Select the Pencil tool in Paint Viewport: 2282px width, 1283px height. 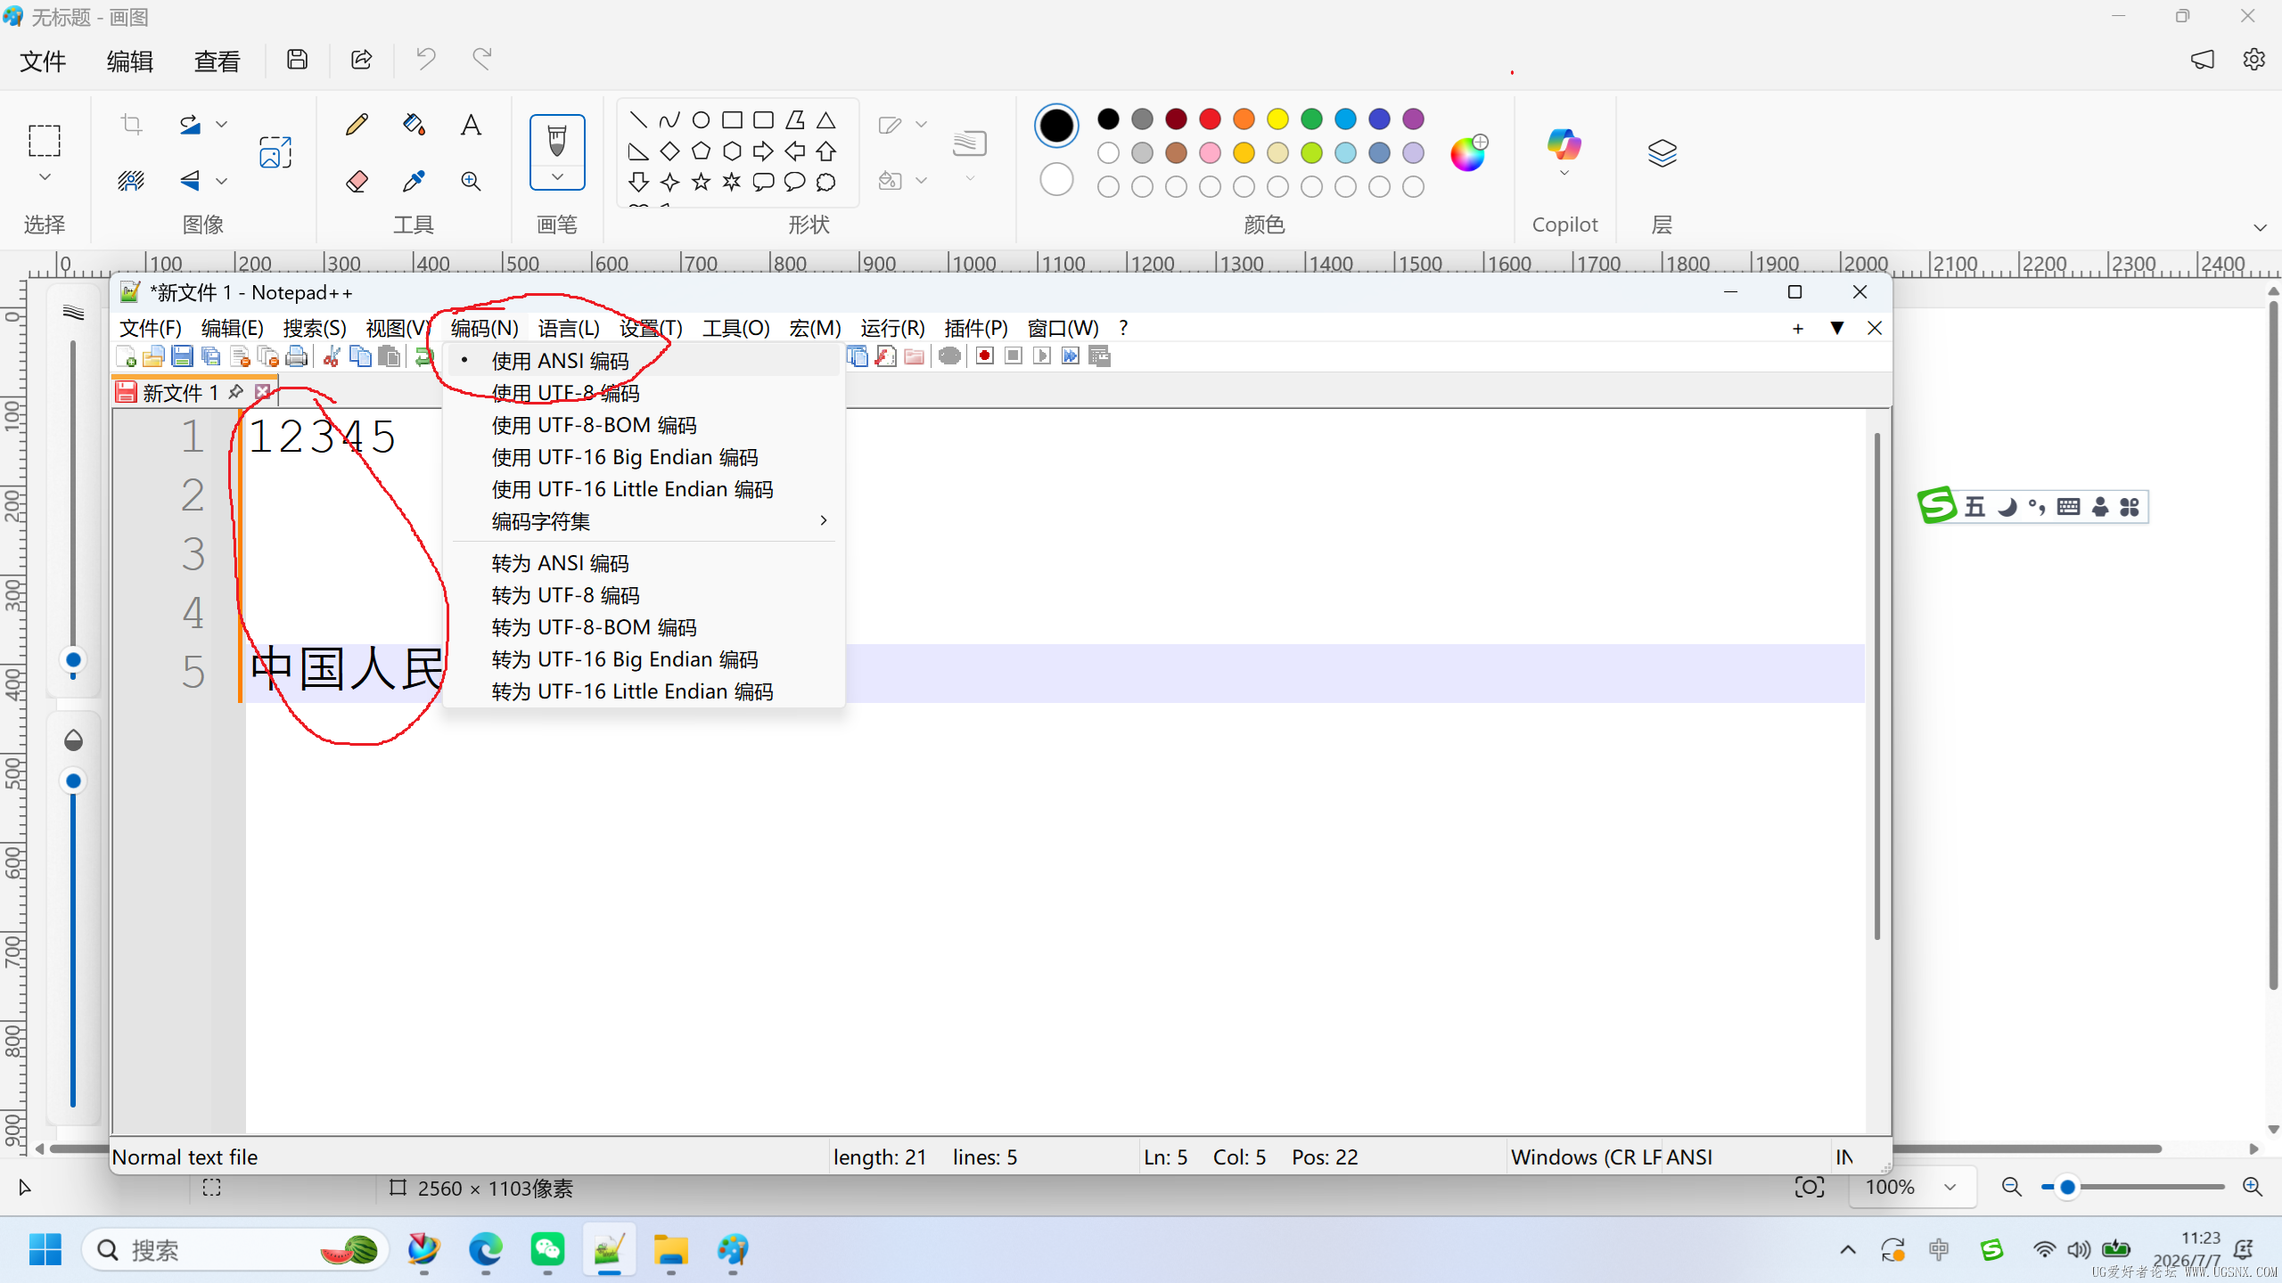click(357, 125)
